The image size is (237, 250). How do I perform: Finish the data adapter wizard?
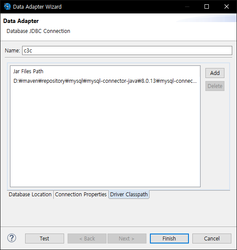169,239
